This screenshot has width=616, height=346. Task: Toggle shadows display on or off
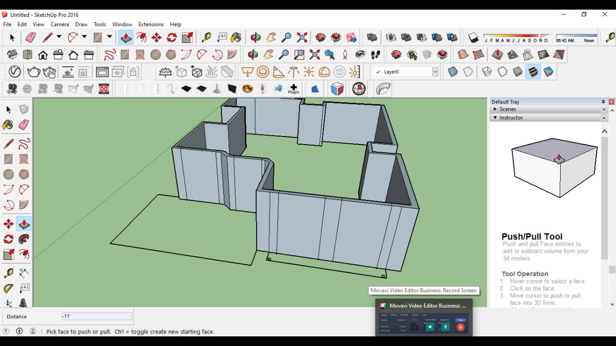(473, 37)
